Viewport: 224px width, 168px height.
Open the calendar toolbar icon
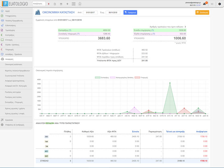click(61, 4)
